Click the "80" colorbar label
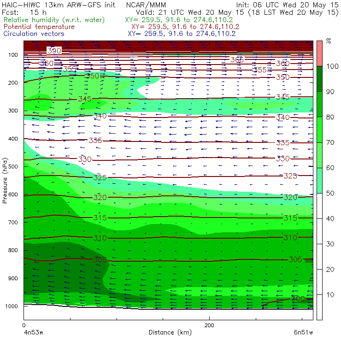 coord(330,117)
